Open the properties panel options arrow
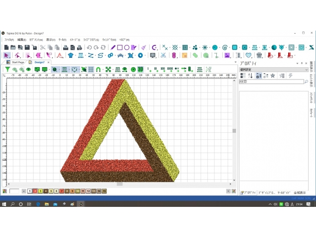The image size is (316, 237). tap(297, 63)
